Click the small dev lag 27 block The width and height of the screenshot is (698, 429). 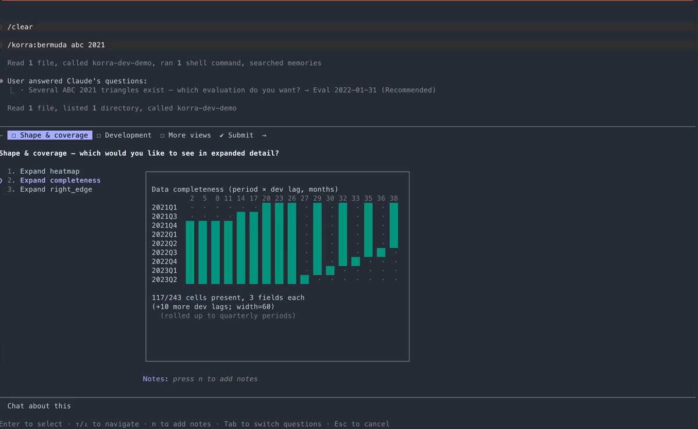(305, 279)
